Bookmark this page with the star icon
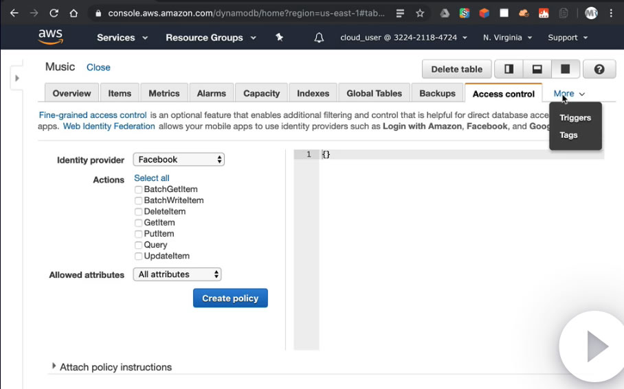624x389 pixels. coord(420,13)
